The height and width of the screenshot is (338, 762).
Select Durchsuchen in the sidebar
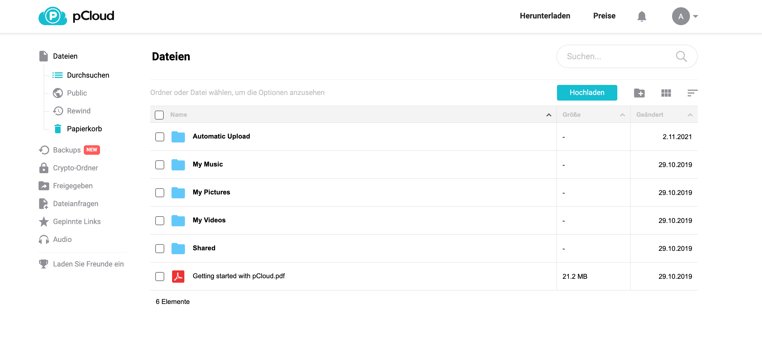tap(88, 75)
